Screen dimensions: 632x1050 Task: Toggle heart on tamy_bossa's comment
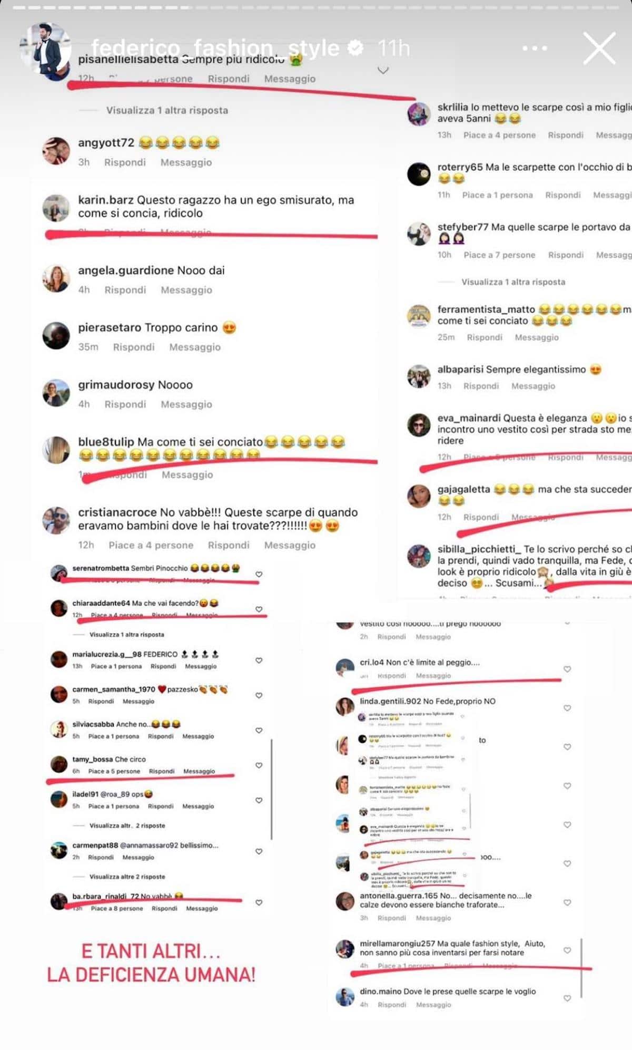coord(259,765)
